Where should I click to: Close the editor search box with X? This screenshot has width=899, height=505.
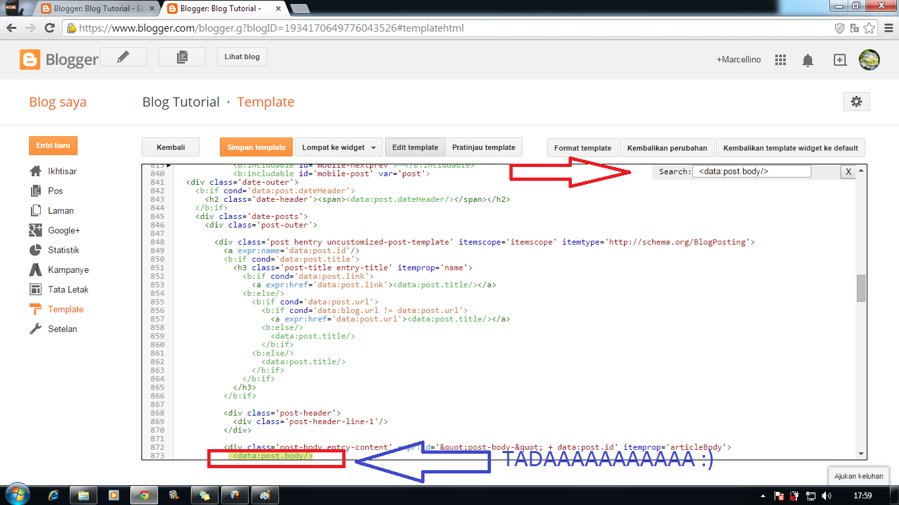[848, 172]
